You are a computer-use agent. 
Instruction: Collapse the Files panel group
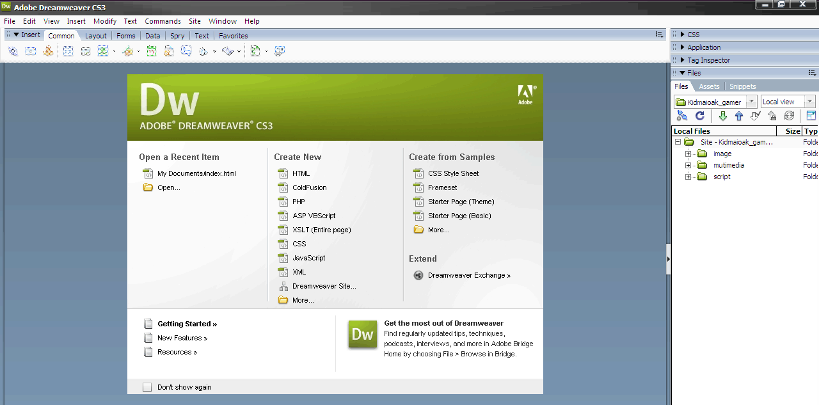click(x=683, y=73)
